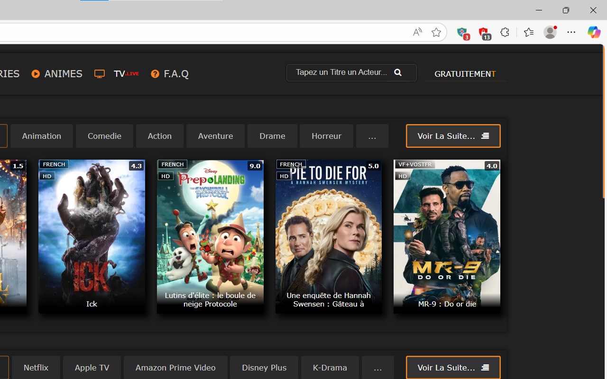The width and height of the screenshot is (607, 379).
Task: Open browser Extensions puzzle icon
Action: pos(505,32)
